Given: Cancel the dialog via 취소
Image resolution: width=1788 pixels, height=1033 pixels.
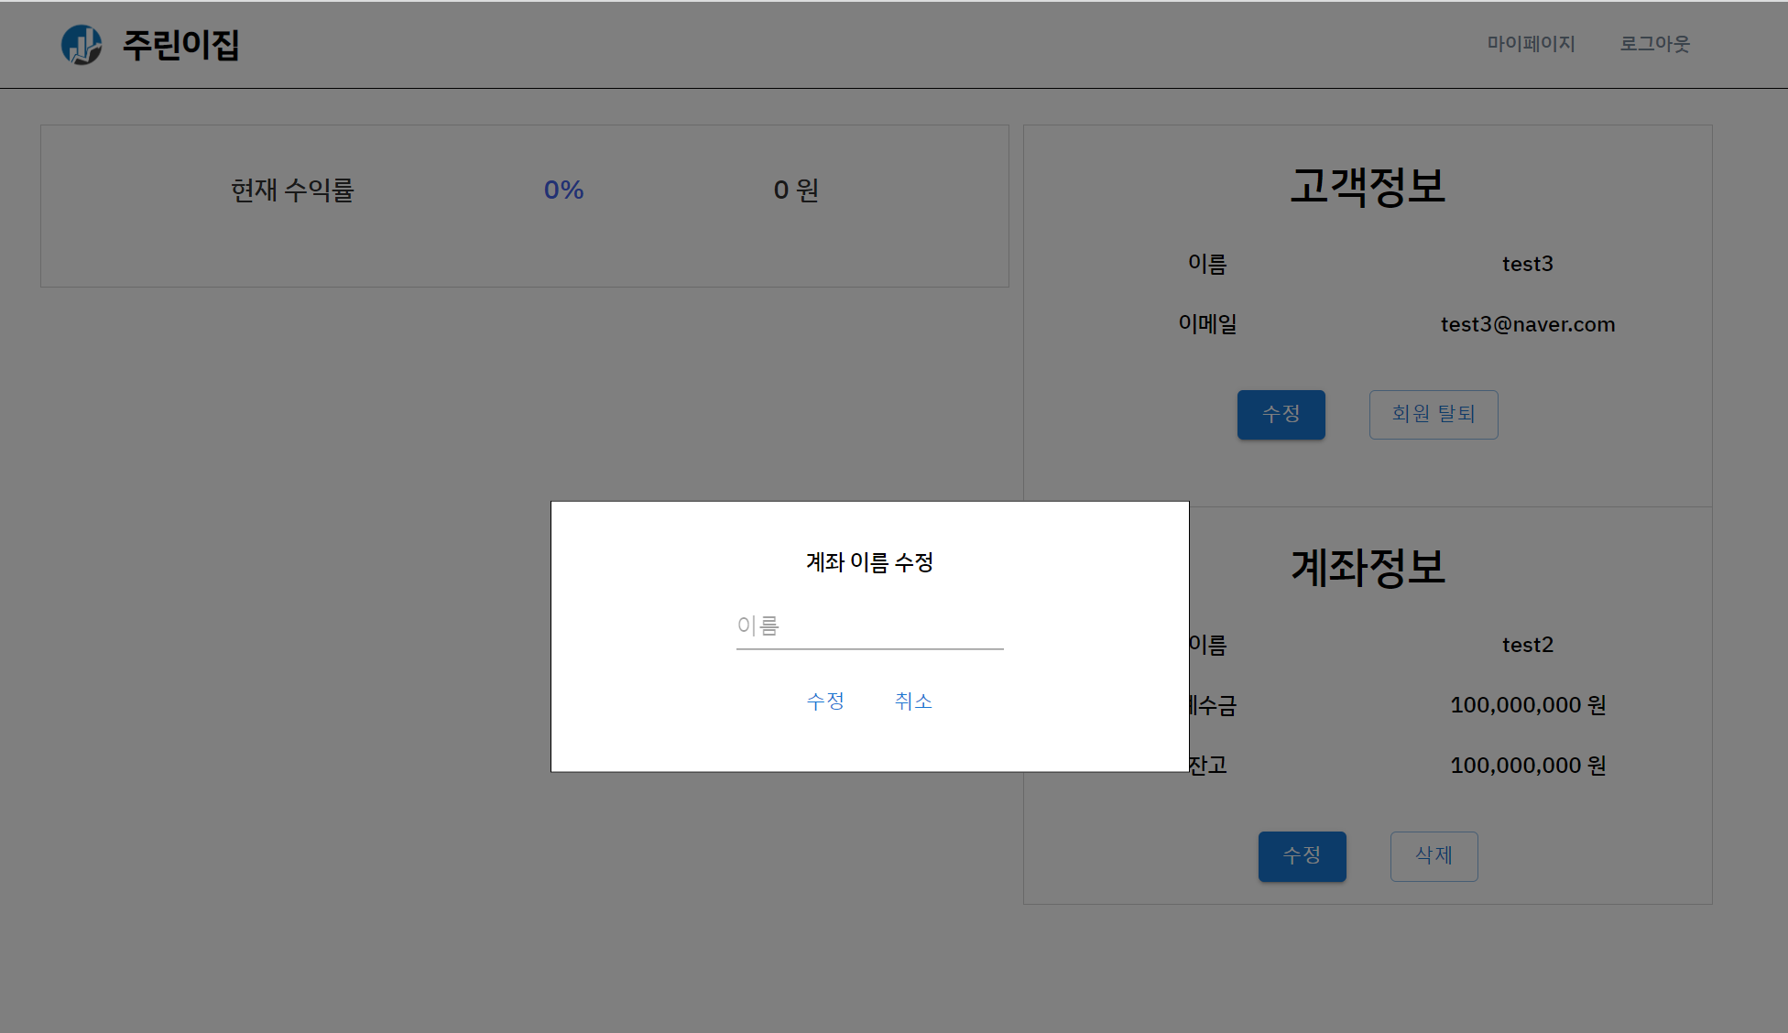Looking at the screenshot, I should pos(912,701).
